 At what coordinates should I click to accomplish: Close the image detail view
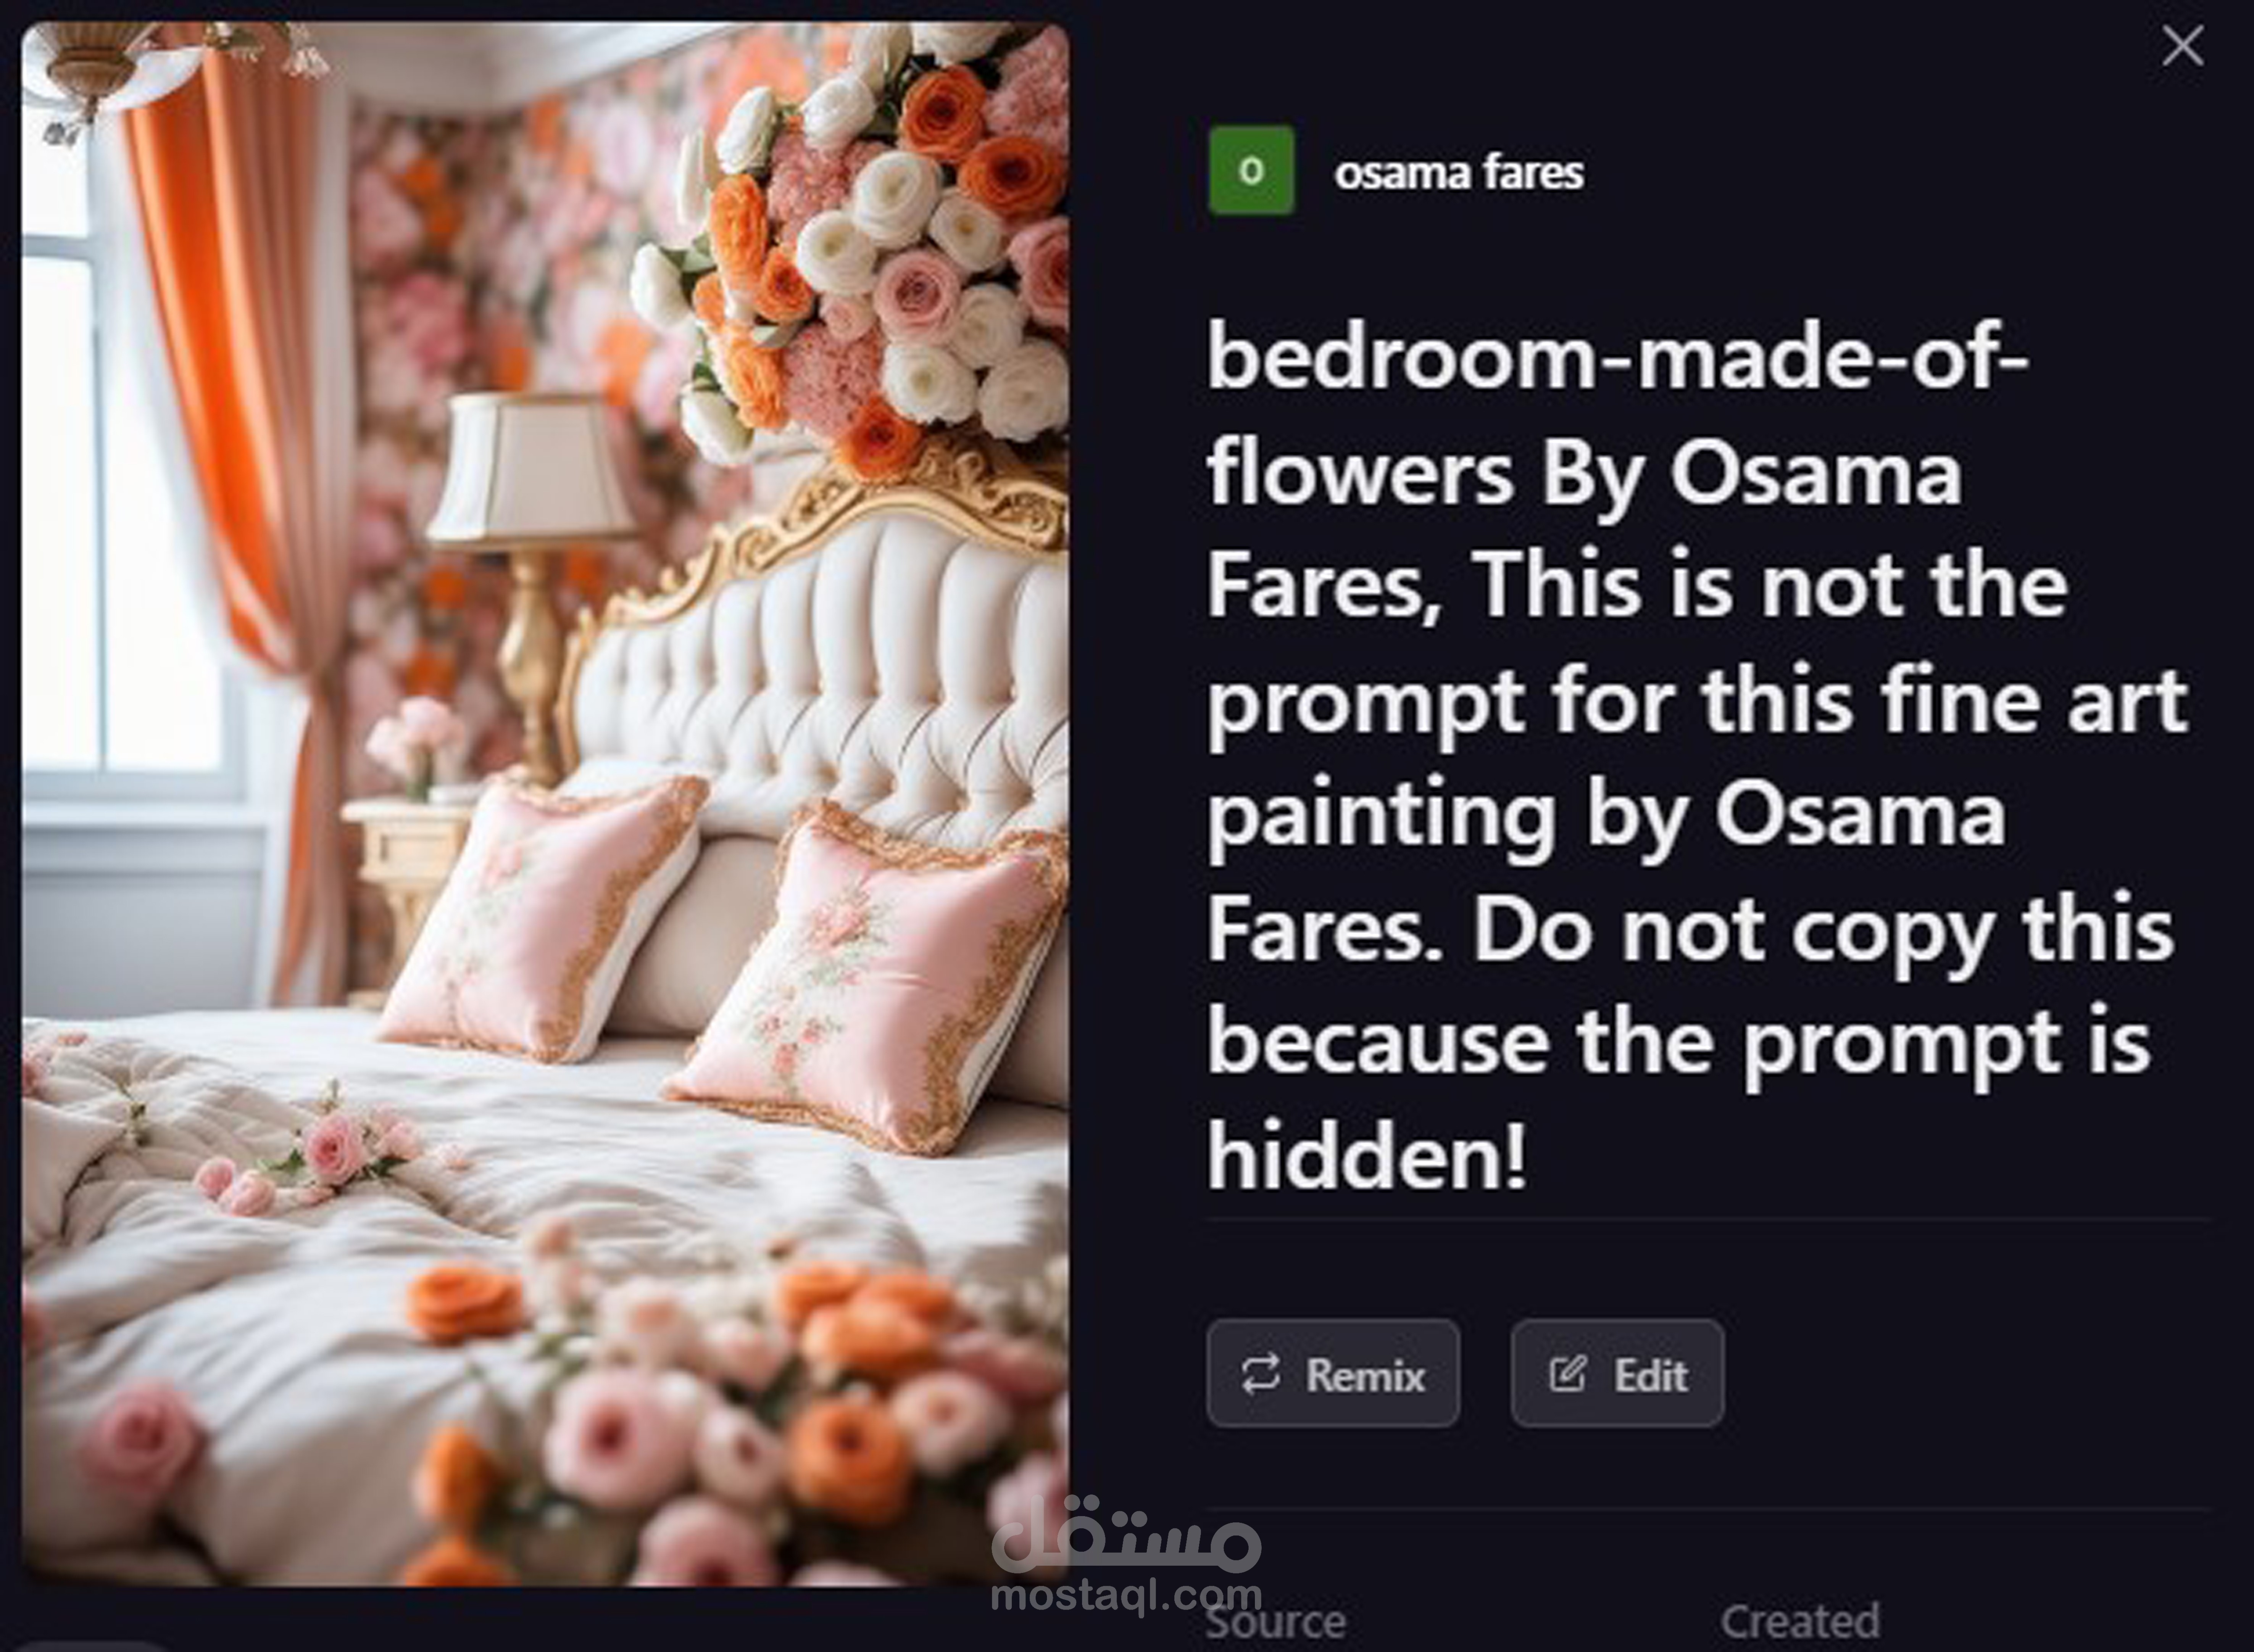pos(2182,46)
